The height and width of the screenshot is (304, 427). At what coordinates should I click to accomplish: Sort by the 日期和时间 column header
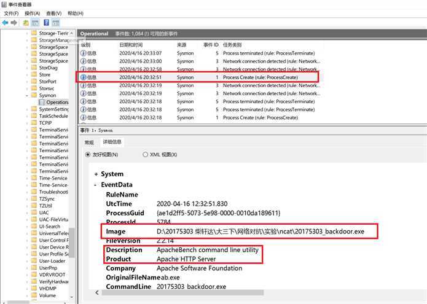point(131,45)
